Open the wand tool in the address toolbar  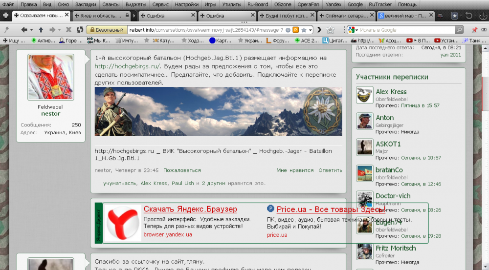[6, 30]
